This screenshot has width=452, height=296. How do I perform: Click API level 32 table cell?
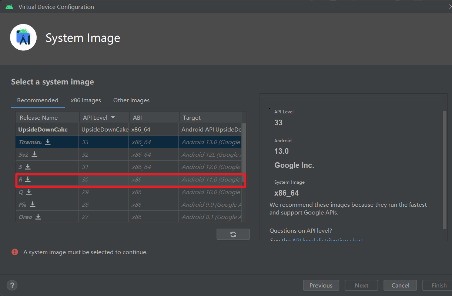click(104, 154)
